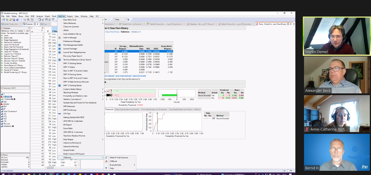Screen dimensions: 371x175
Task: Open the Analyze menu
Action: (x=39, y=16)
